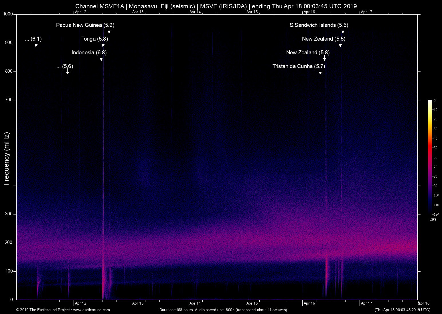Click the S.Sandwich Islands (5.5) event arrow
Screen dimensions: 442x314
click(344, 31)
